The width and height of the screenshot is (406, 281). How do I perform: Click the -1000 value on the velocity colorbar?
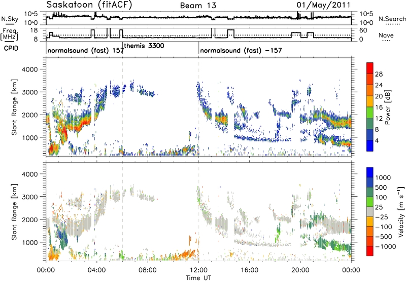[x=386, y=247]
